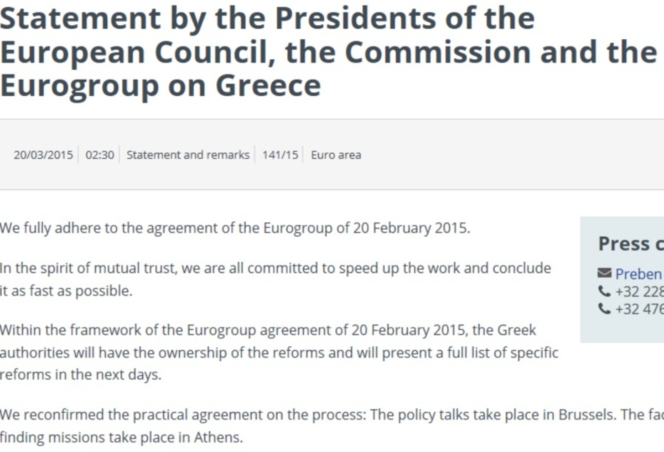Click the 02:30 publication time
The width and height of the screenshot is (664, 452).
click(100, 155)
